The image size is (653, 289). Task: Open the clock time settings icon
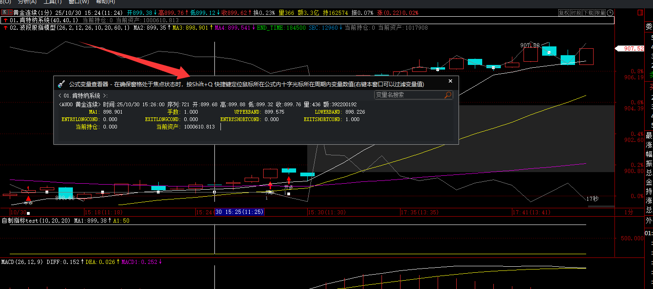610,13
